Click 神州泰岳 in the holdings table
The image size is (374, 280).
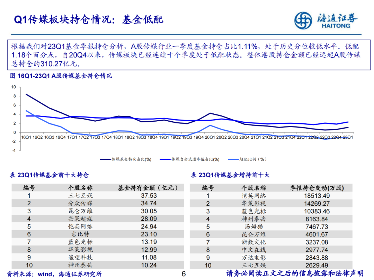click(80, 265)
